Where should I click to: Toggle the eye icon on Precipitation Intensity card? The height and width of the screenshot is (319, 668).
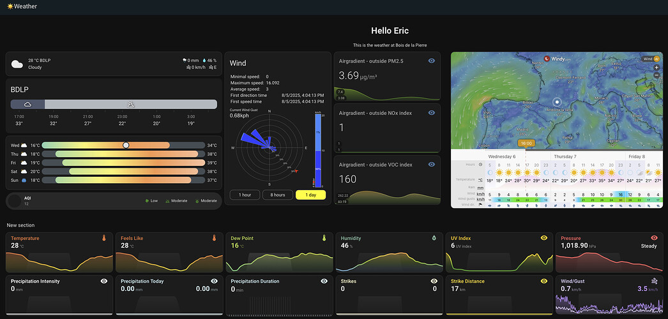(x=104, y=281)
